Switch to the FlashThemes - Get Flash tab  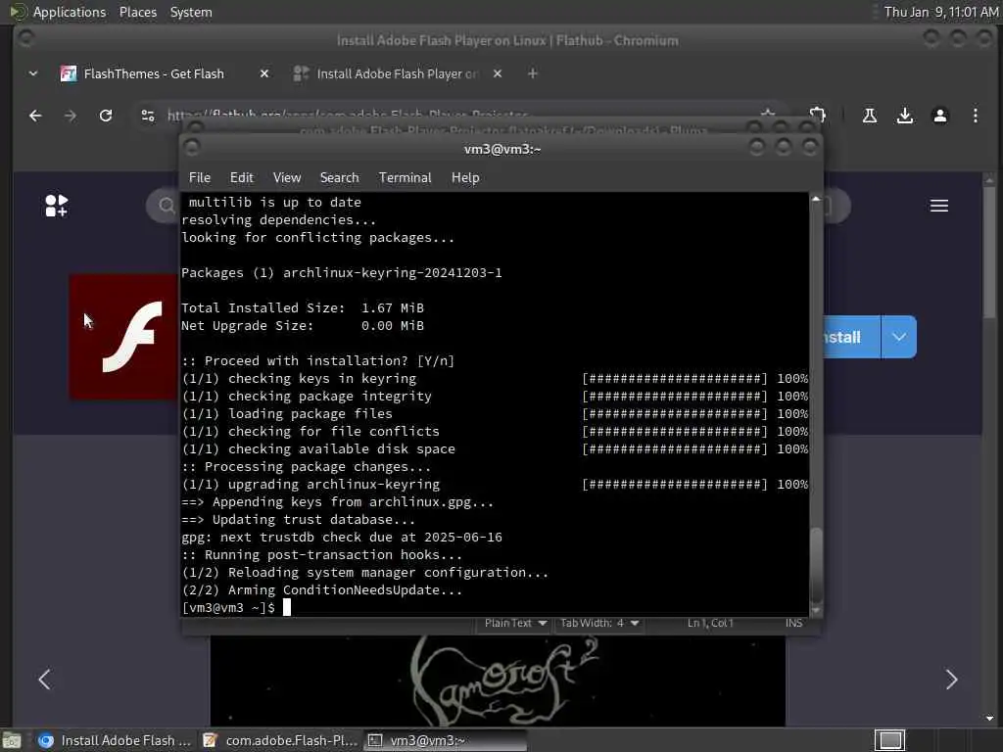pos(154,73)
